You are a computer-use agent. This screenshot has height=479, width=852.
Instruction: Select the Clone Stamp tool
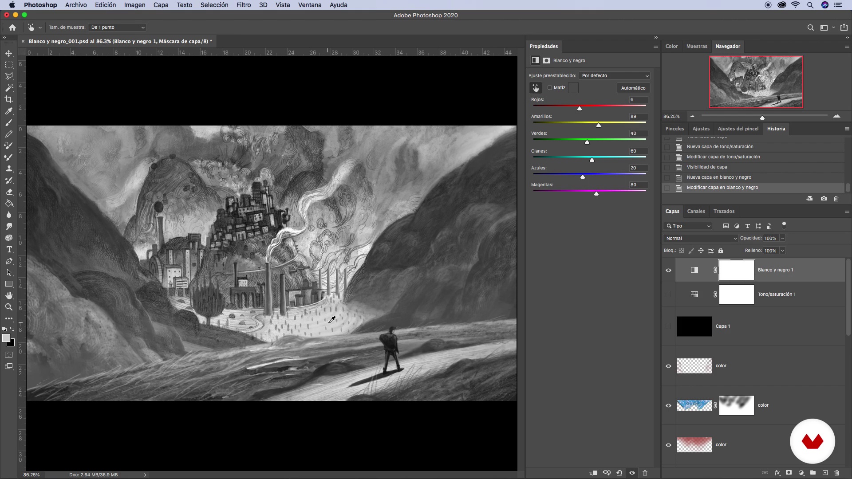pos(9,169)
